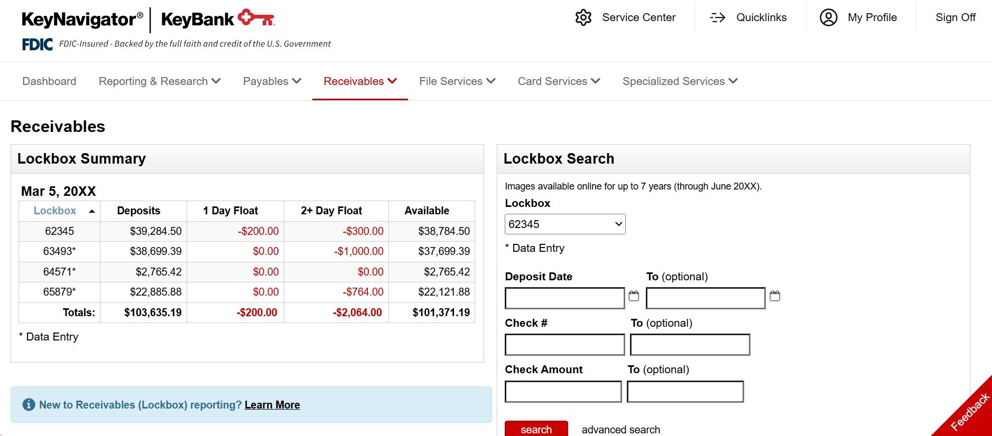Click the Mar 5, 20XX date heading
Screen dimensions: 992x436
(x=58, y=191)
